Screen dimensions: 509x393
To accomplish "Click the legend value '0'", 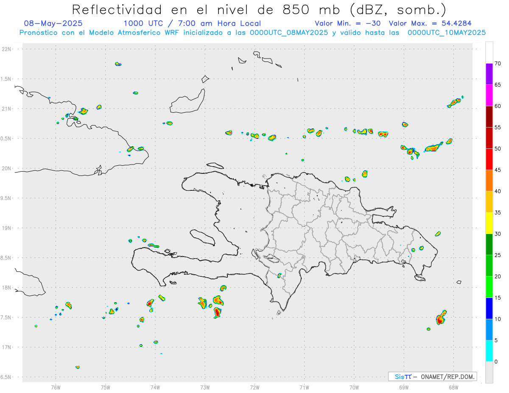I will pyautogui.click(x=496, y=362).
